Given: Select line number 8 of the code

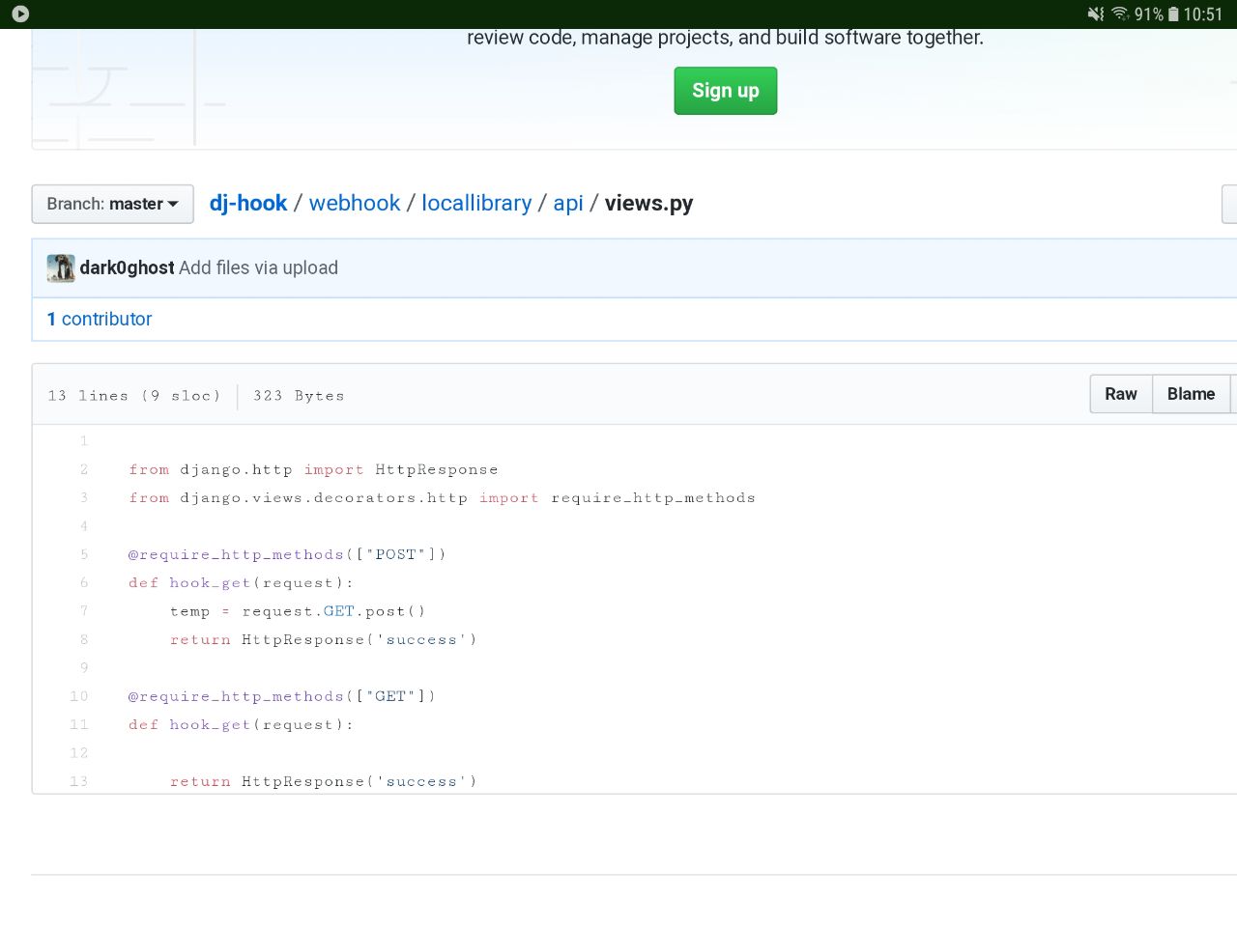Looking at the screenshot, I should click(x=84, y=639).
